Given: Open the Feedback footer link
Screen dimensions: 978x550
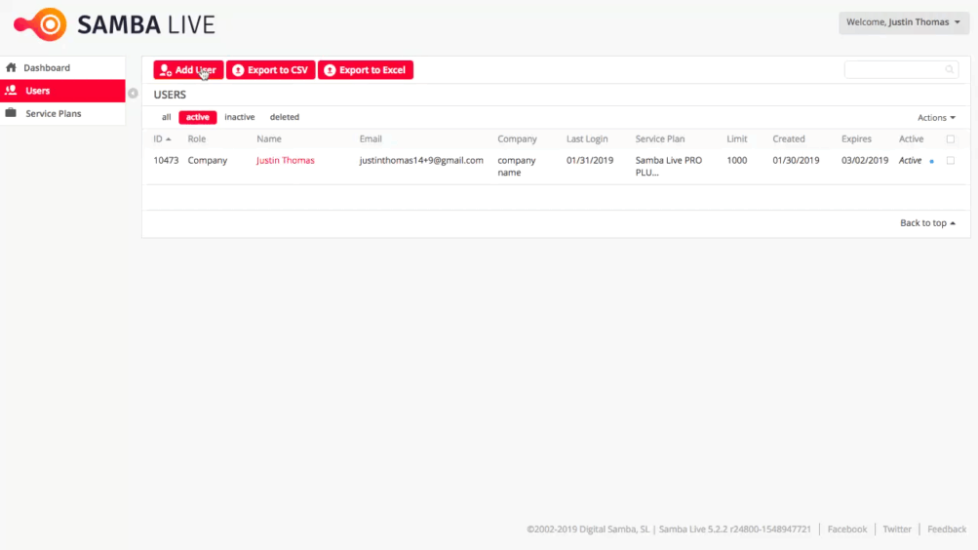Looking at the screenshot, I should (x=947, y=529).
